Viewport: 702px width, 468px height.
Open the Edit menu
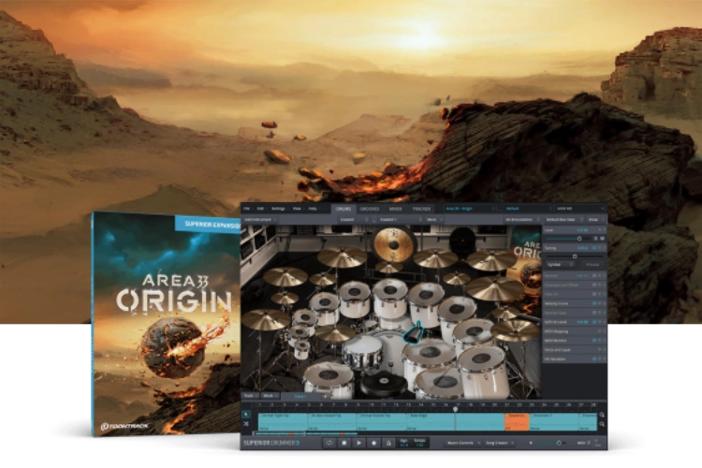260,209
